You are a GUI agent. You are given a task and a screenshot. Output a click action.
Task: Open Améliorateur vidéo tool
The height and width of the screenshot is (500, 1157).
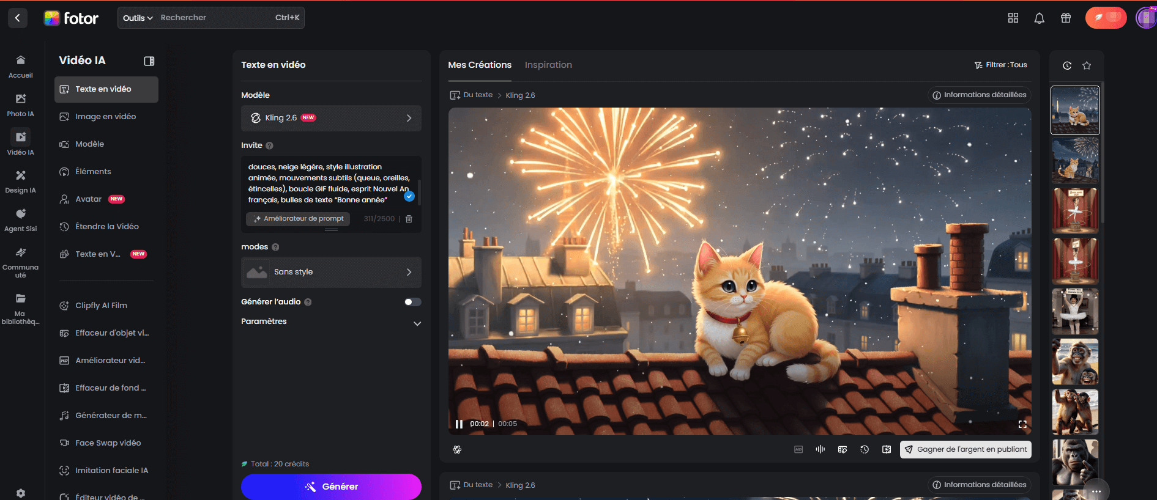click(x=106, y=361)
